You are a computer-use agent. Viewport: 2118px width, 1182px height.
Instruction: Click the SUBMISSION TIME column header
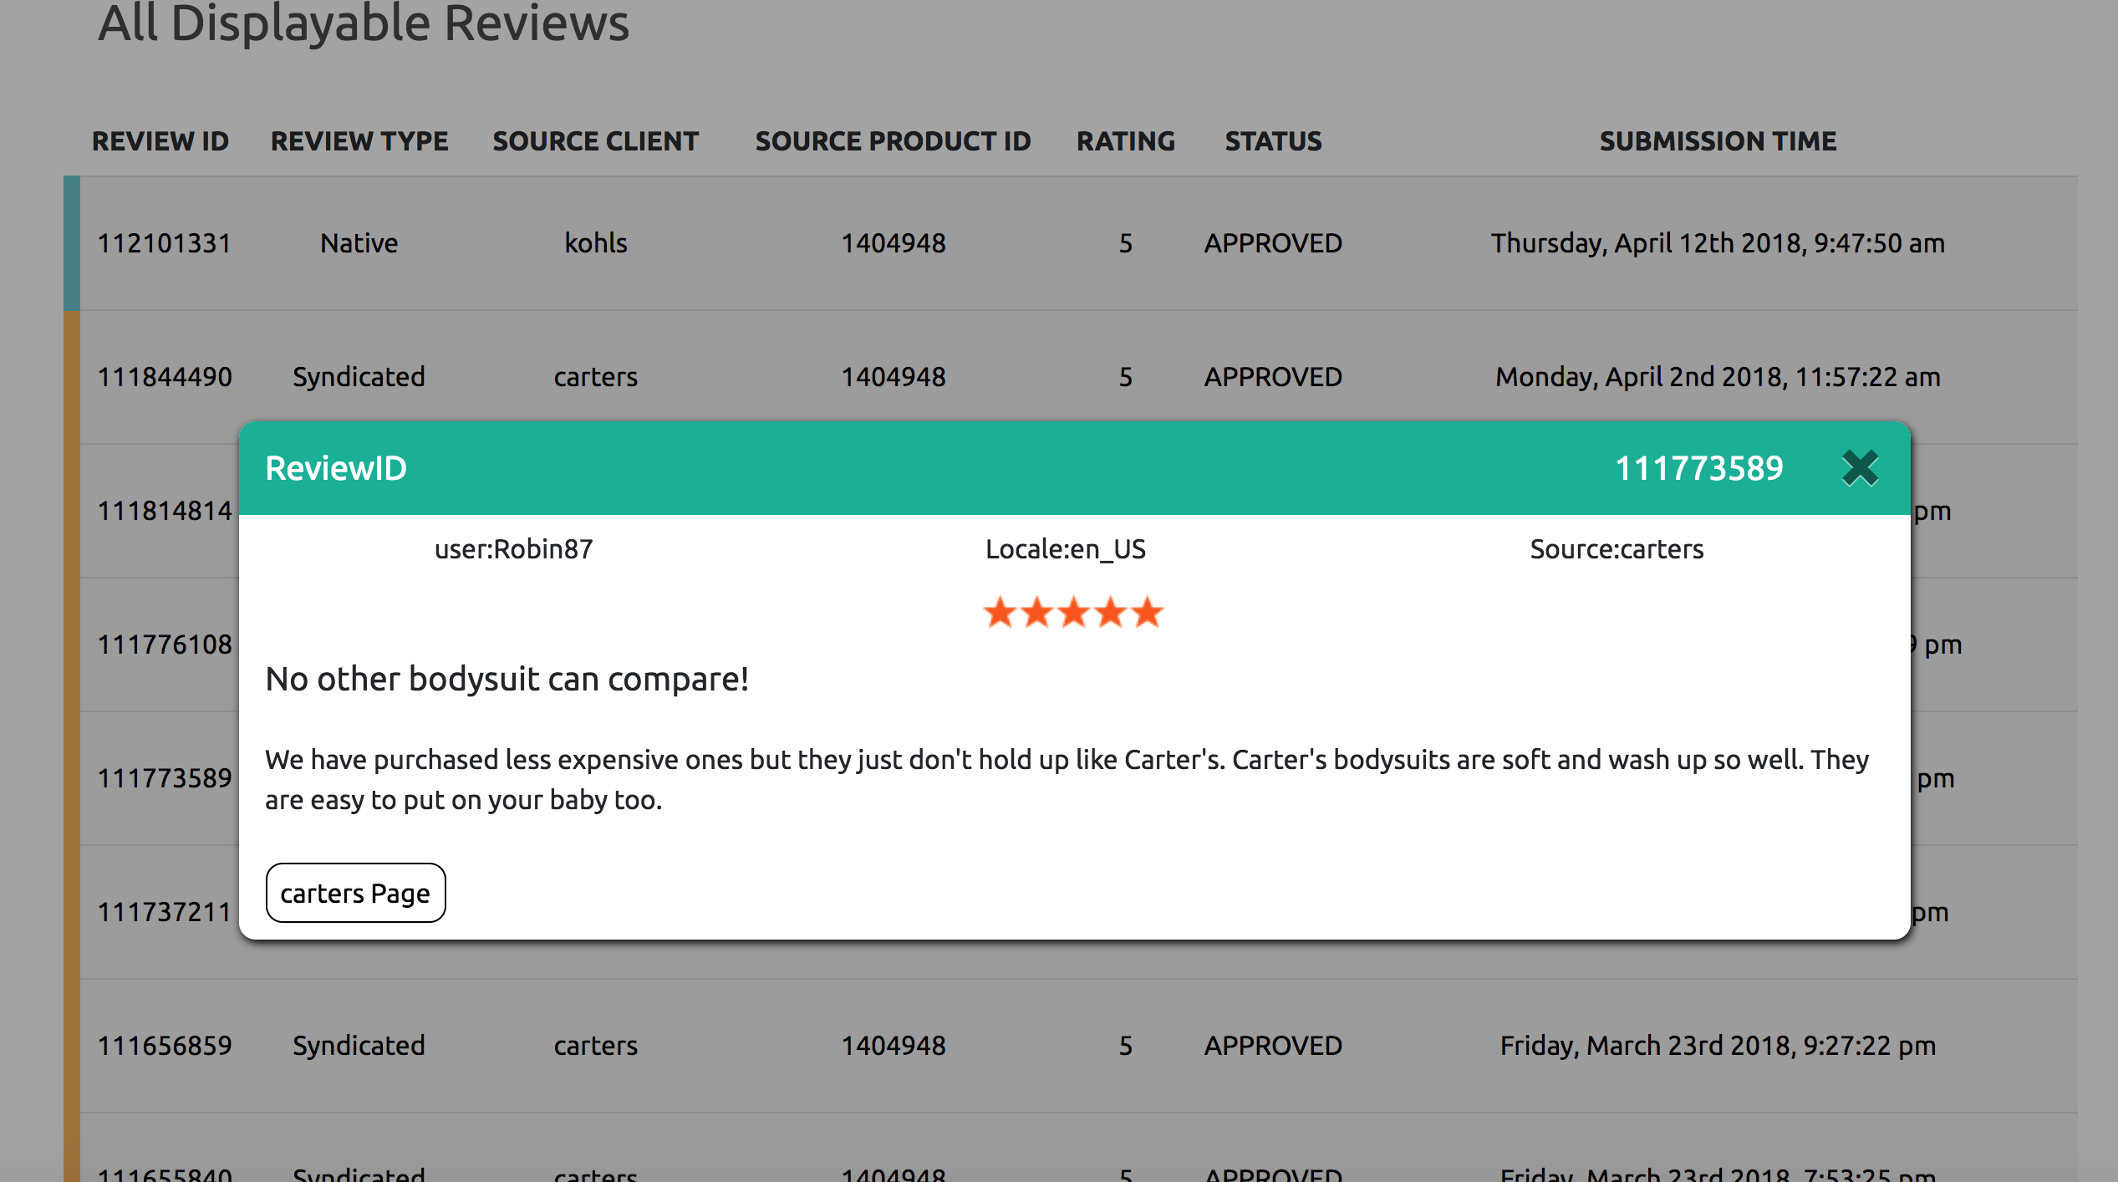pyautogui.click(x=1718, y=141)
